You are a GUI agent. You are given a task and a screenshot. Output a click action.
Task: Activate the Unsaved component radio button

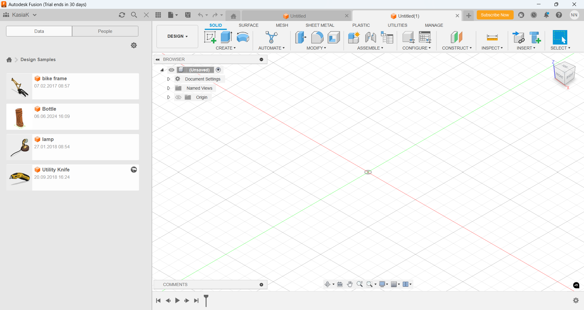pos(218,70)
